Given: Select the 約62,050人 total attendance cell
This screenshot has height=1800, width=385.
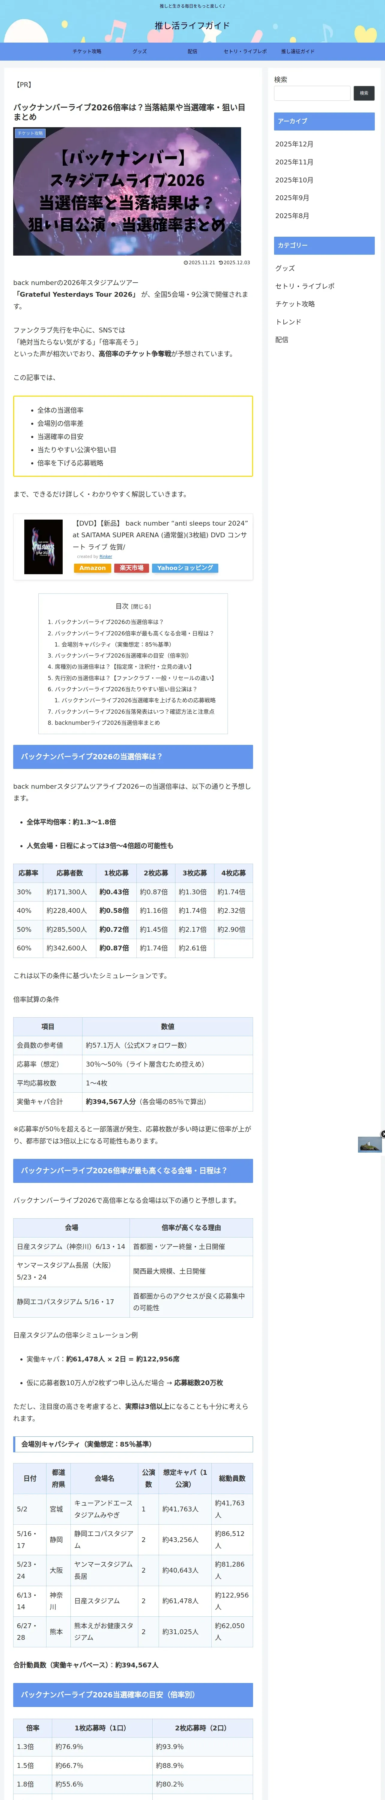Looking at the screenshot, I should (232, 1632).
